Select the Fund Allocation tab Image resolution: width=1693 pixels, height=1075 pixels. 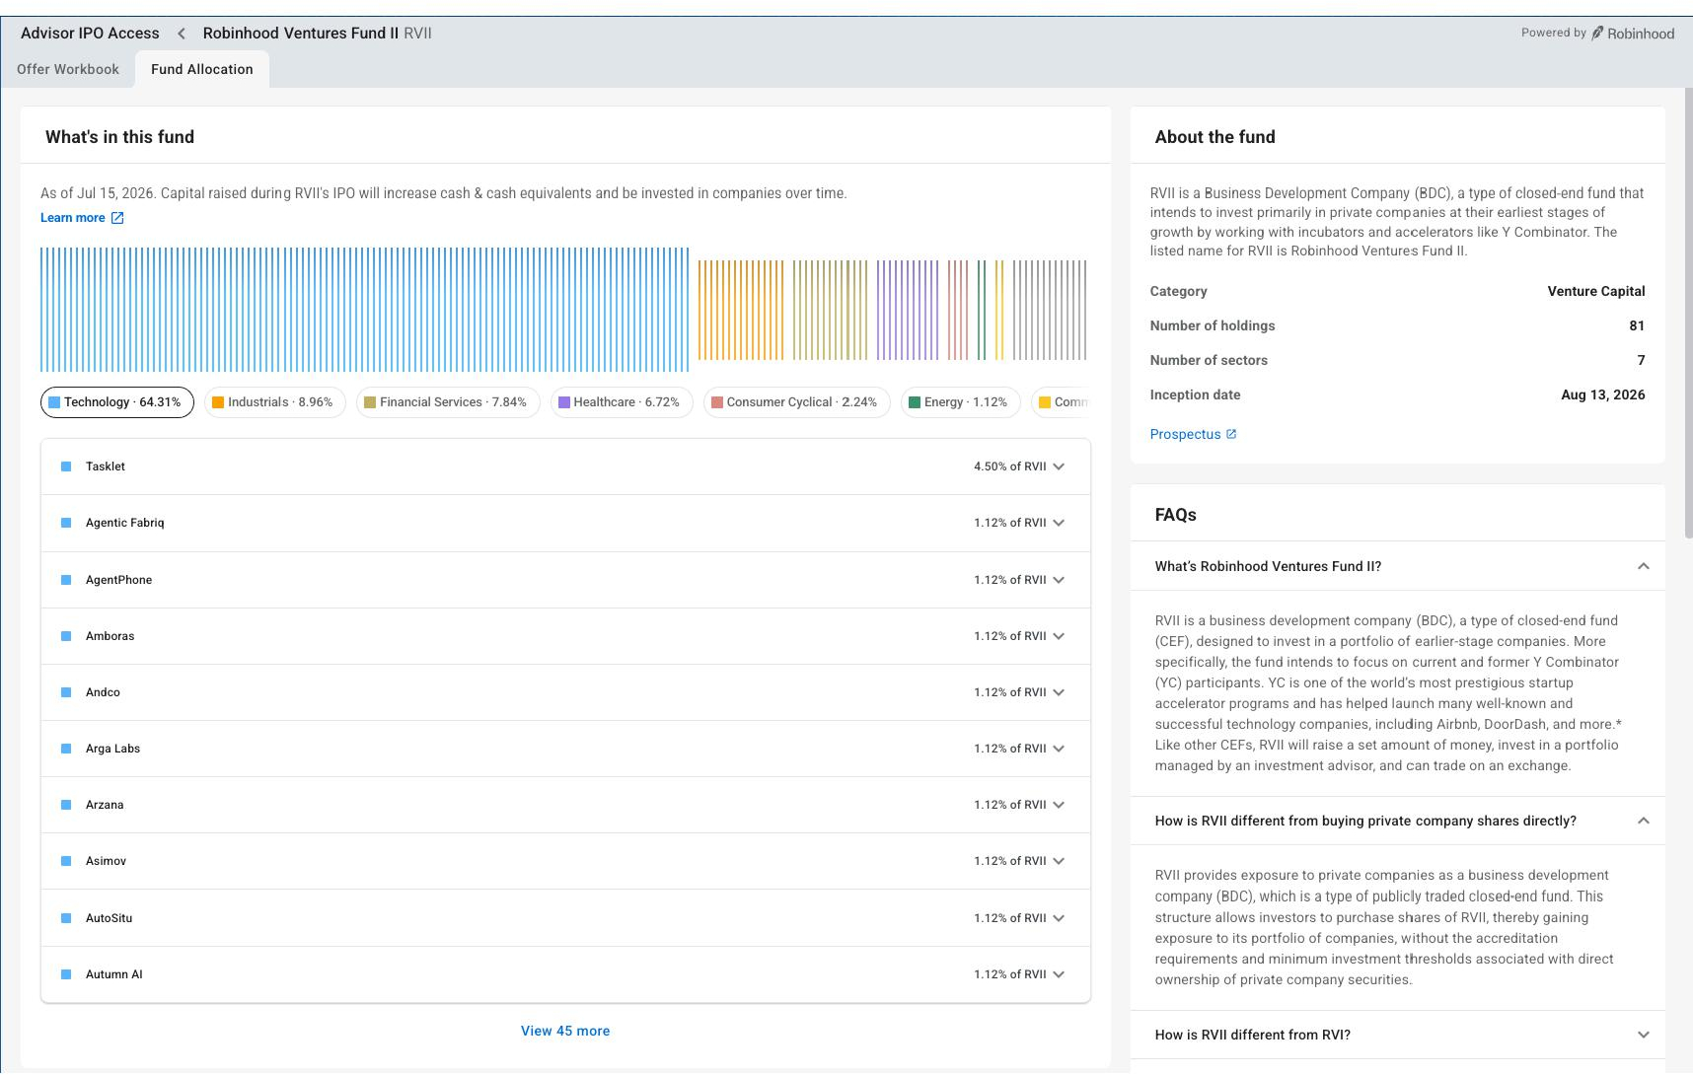tap(202, 69)
